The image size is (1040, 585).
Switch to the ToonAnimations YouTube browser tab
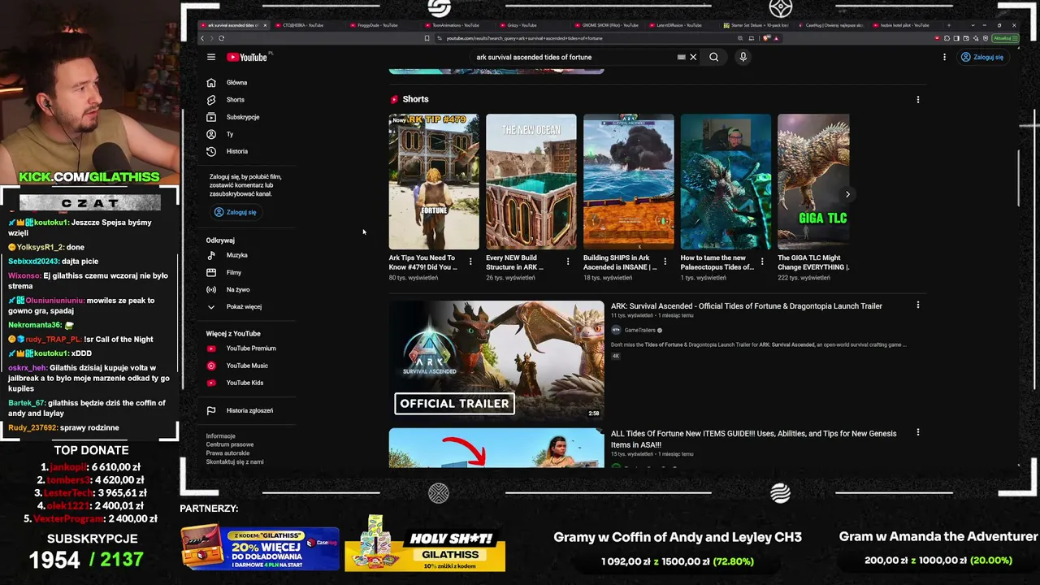pos(456,25)
